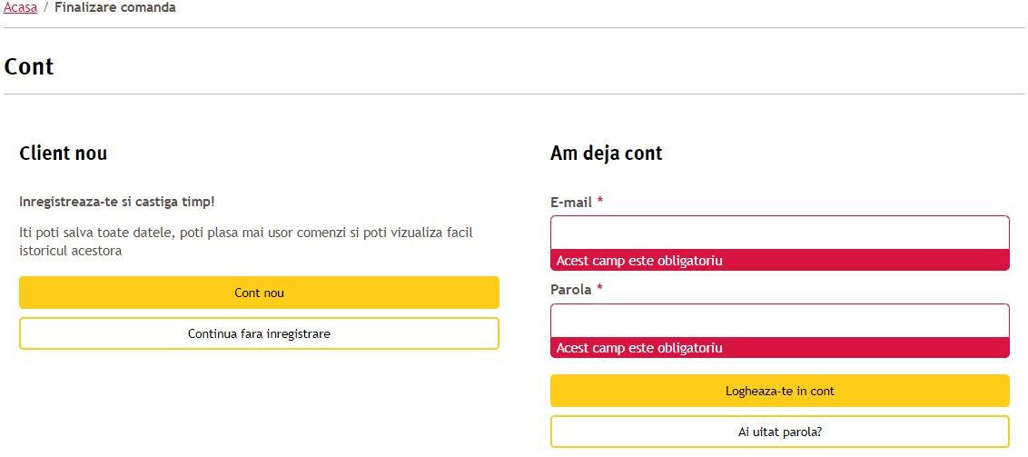Image resolution: width=1028 pixels, height=457 pixels.
Task: Click the red error under E-mail field
Action: [779, 261]
